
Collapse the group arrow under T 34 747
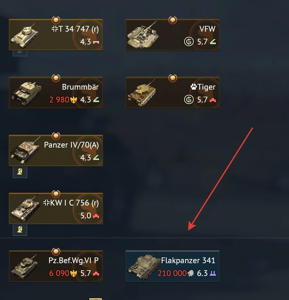tap(20, 53)
